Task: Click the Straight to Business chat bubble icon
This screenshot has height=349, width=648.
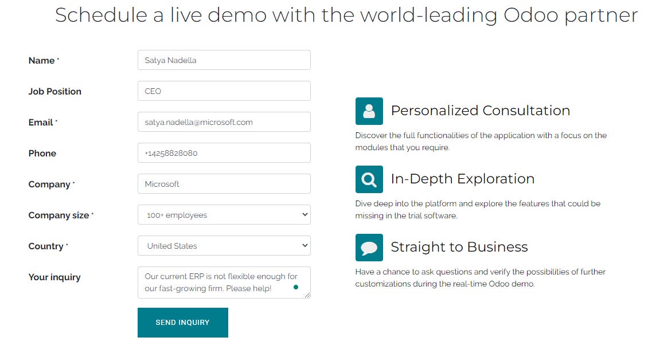Action: pos(369,248)
